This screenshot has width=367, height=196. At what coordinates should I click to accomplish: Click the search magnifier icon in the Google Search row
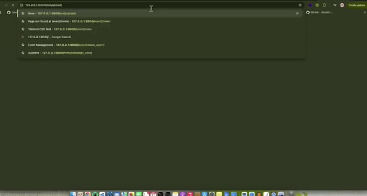pos(23,37)
